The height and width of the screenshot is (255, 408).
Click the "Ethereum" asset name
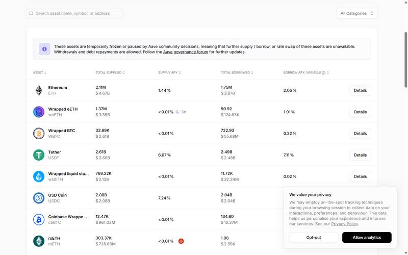click(58, 87)
